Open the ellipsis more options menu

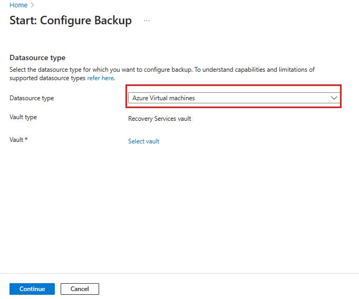click(x=147, y=21)
